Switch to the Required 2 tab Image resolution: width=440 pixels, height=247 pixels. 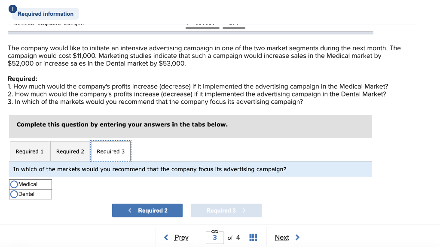click(70, 151)
